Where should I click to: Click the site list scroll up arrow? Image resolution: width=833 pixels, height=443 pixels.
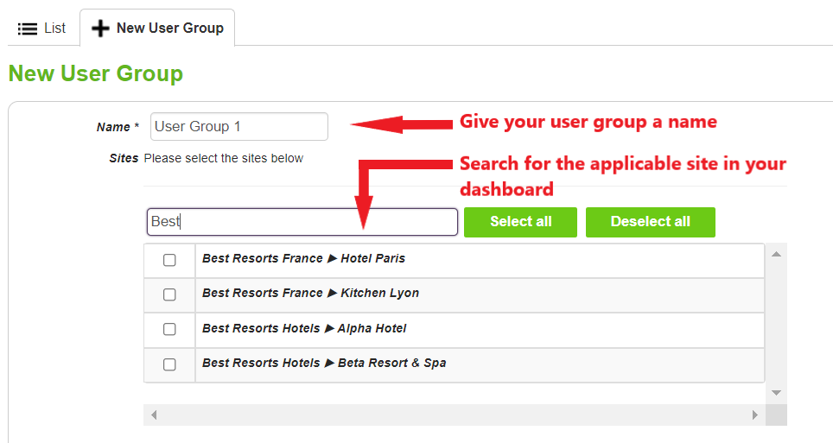click(776, 254)
